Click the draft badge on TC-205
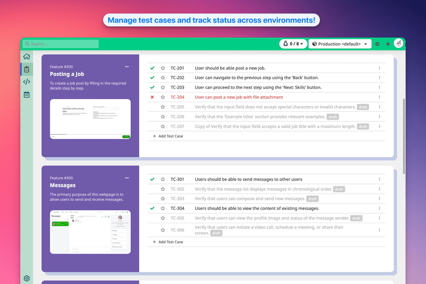The width and height of the screenshot is (426, 284). coord(363,107)
